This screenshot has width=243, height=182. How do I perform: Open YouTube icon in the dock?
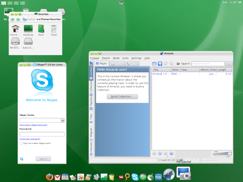[119, 177]
